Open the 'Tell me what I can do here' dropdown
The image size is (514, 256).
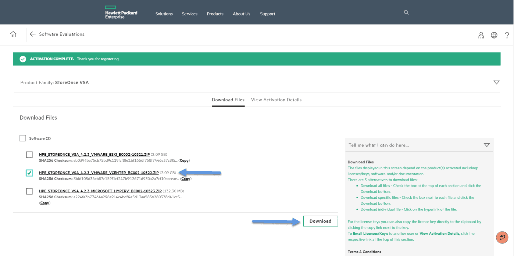click(487, 145)
